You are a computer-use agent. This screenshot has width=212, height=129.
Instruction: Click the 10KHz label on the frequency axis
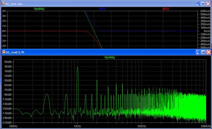tap(142, 126)
